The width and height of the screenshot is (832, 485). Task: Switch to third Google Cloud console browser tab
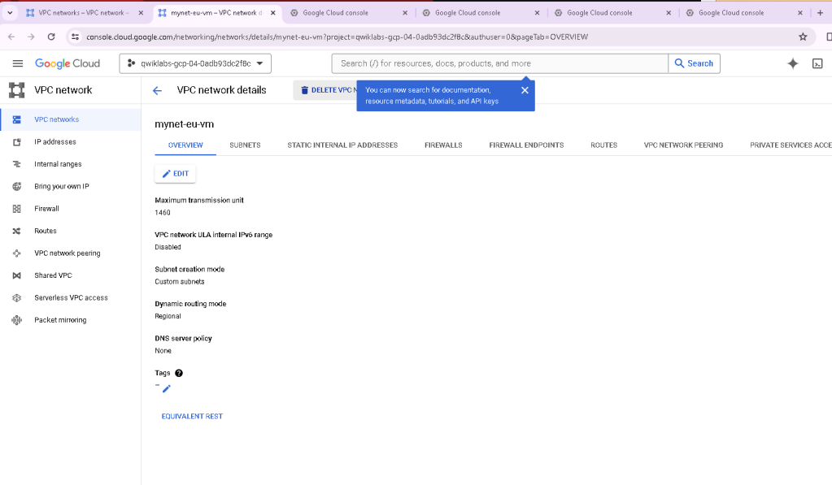(x=599, y=13)
